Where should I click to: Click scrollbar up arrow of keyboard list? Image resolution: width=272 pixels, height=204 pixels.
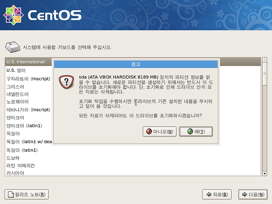point(264,60)
